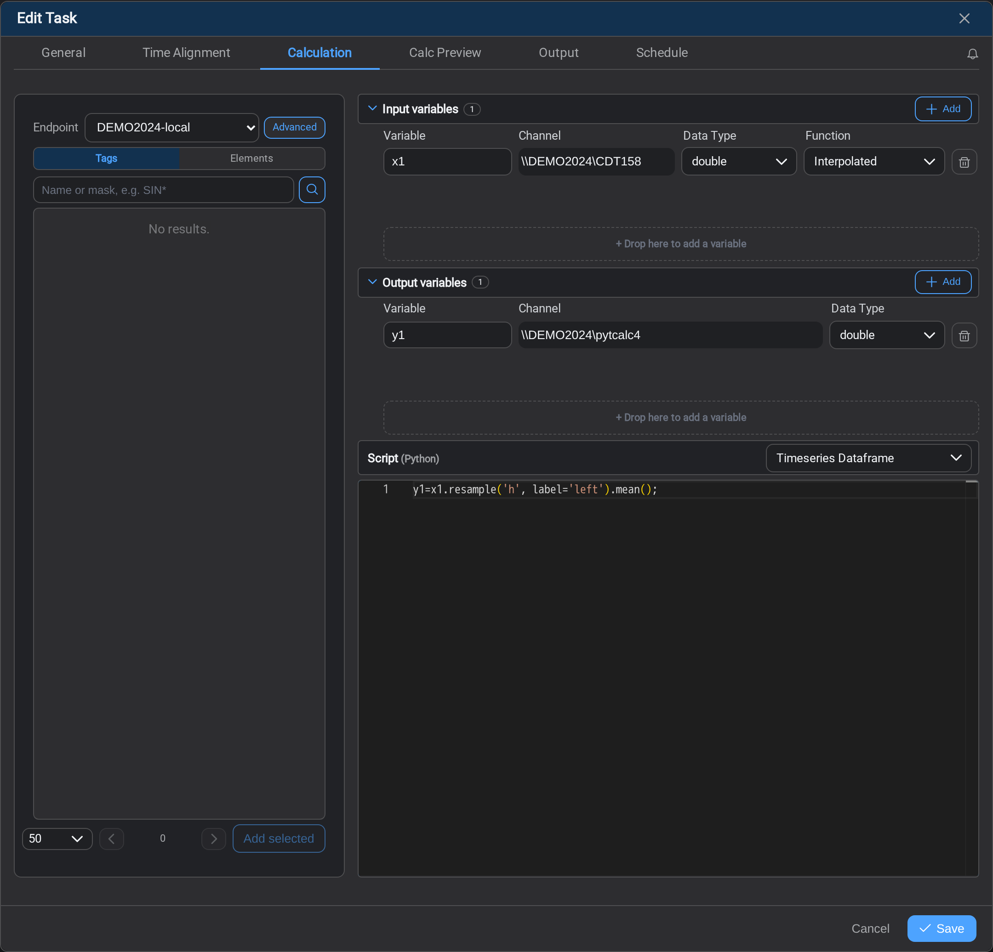
Task: Select the Calculation tab
Action: (320, 53)
